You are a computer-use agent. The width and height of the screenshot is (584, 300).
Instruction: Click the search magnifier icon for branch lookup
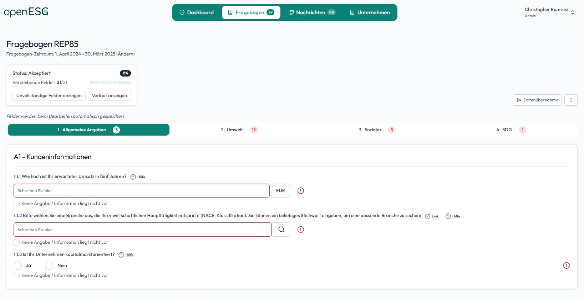coord(281,230)
